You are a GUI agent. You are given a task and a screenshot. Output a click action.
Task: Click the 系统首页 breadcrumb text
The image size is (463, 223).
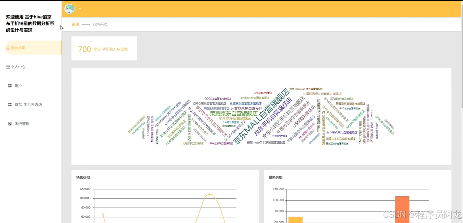click(x=100, y=24)
